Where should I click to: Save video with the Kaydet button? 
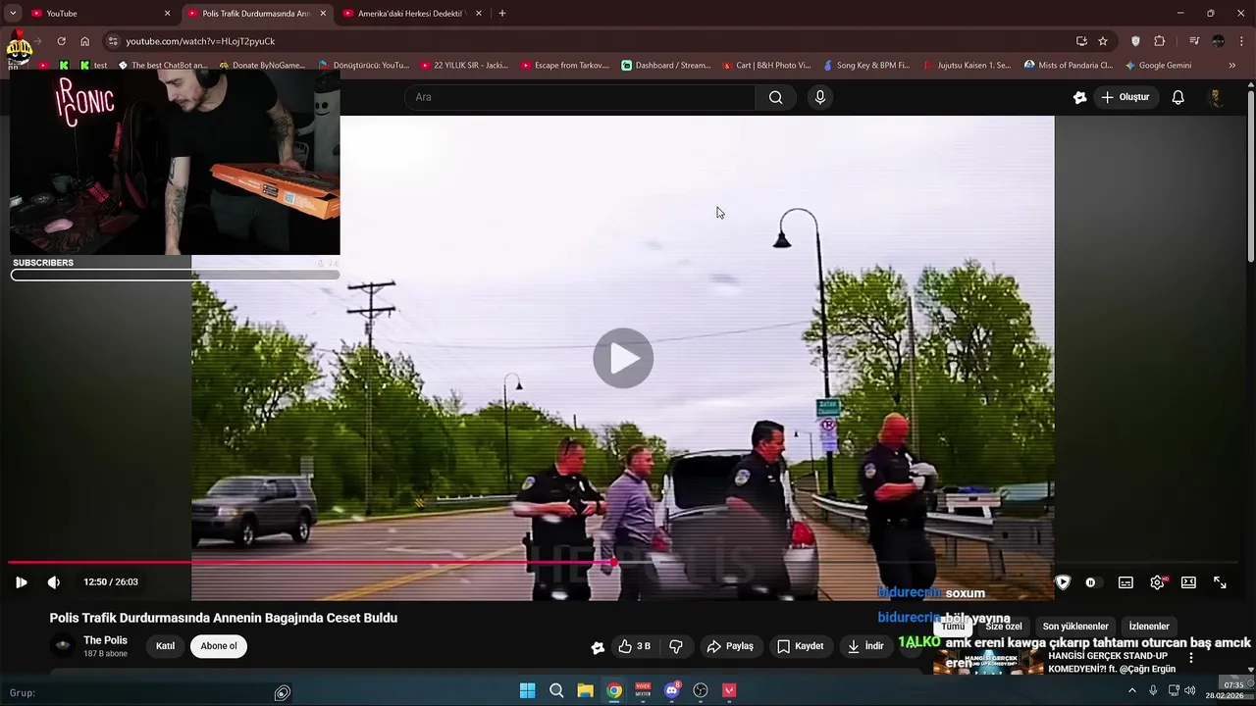[801, 646]
